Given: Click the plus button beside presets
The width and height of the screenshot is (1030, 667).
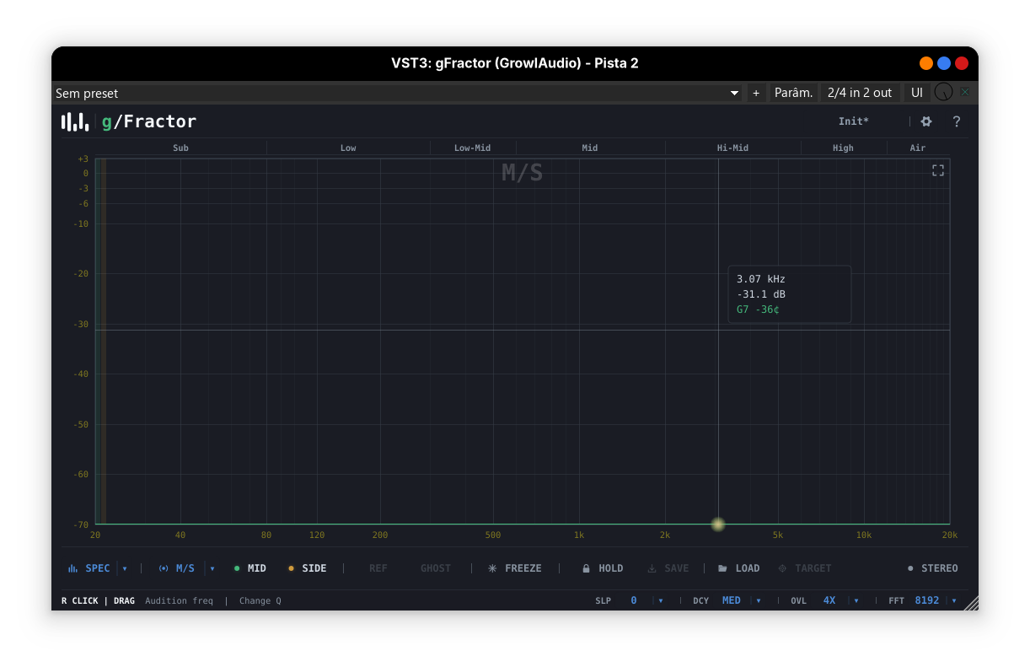Looking at the screenshot, I should pos(756,93).
